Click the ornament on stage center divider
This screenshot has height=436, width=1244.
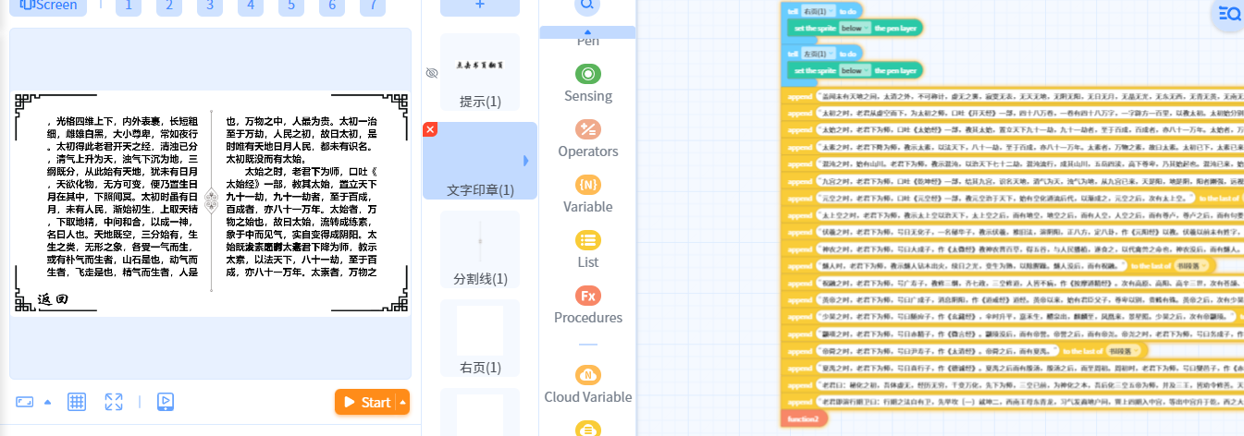pos(211,200)
